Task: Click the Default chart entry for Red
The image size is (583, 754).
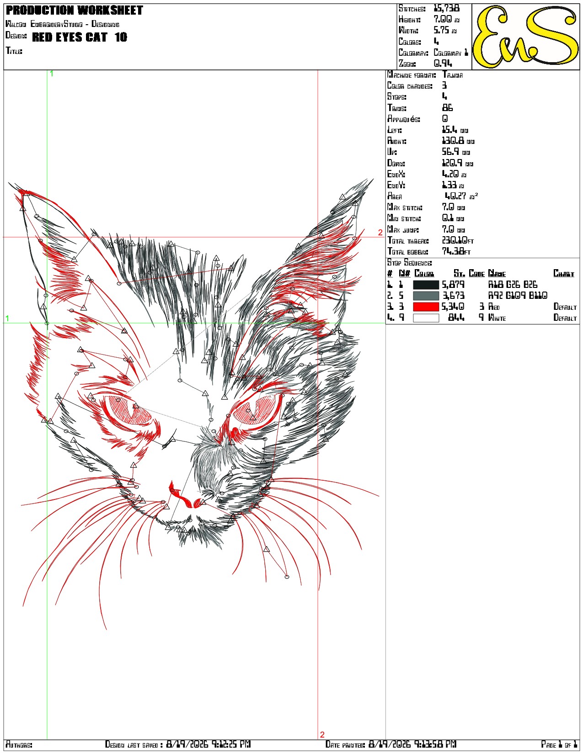Action: pyautogui.click(x=565, y=307)
